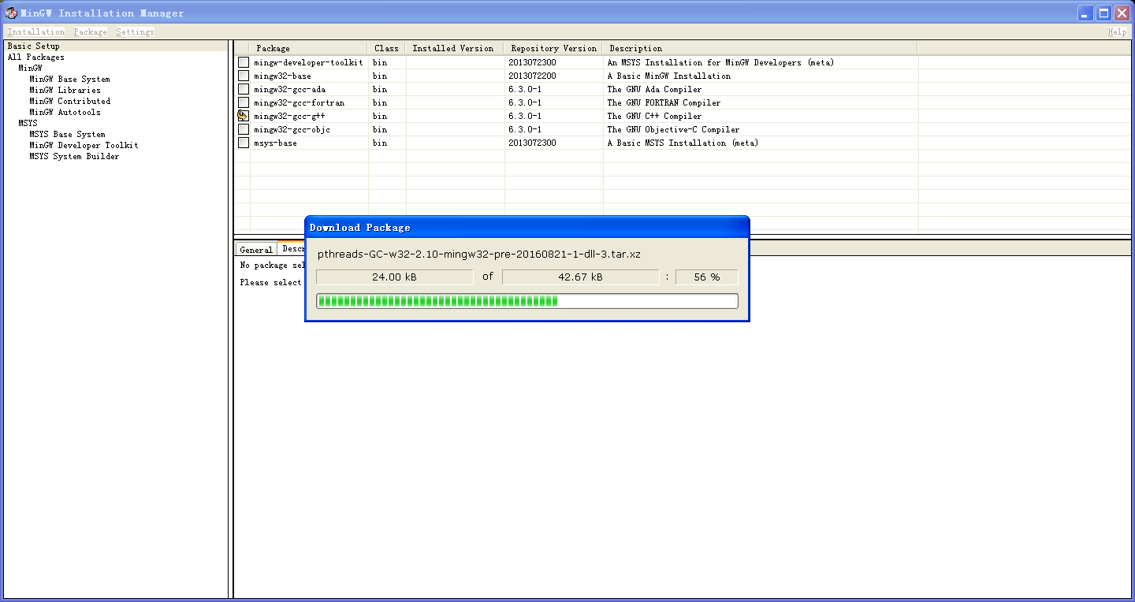The height and width of the screenshot is (602, 1135).
Task: Toggle the msys-base package checkbox
Action: pyautogui.click(x=244, y=143)
